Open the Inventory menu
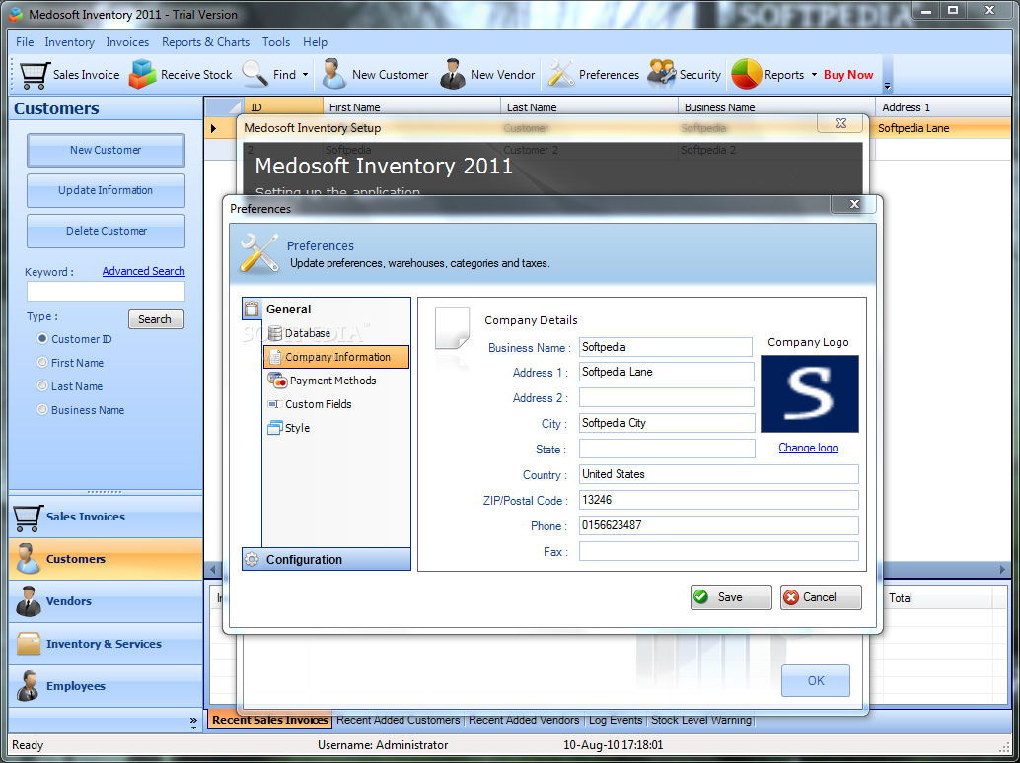This screenshot has height=763, width=1020. pyautogui.click(x=70, y=42)
